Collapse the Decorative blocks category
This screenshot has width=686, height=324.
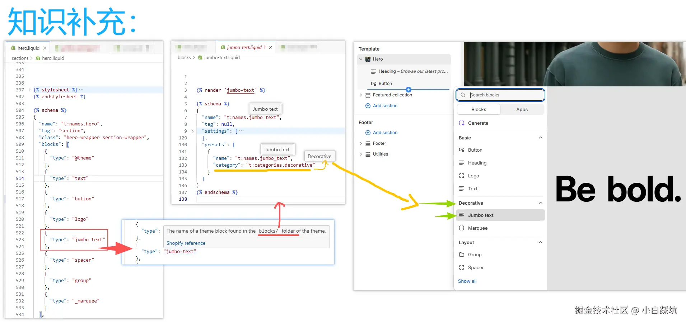tap(541, 203)
